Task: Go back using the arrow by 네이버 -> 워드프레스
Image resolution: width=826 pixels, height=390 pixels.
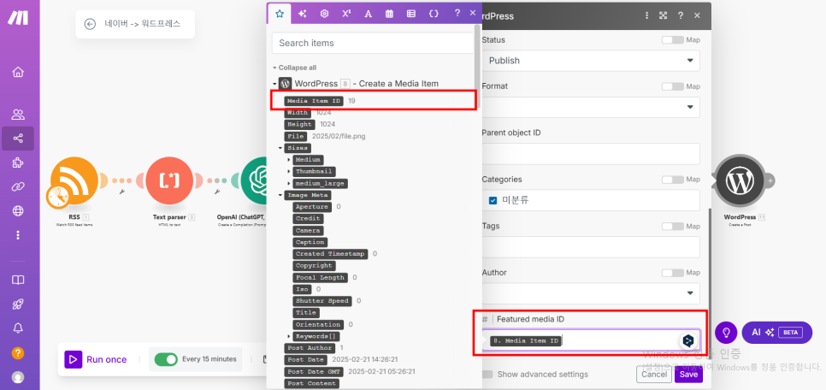Action: point(90,24)
